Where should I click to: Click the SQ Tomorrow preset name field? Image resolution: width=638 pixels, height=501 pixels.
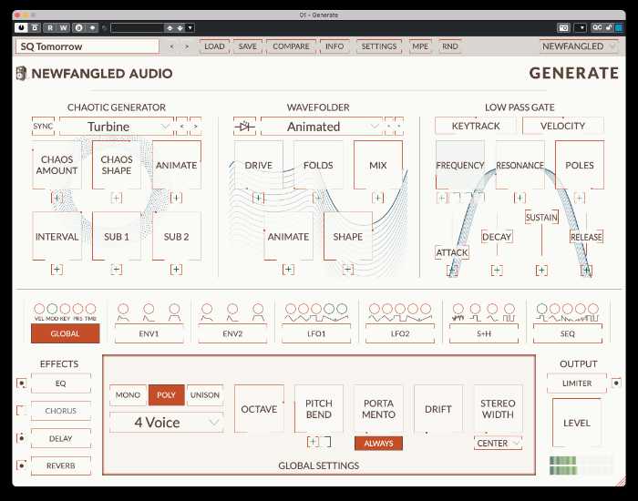87,46
